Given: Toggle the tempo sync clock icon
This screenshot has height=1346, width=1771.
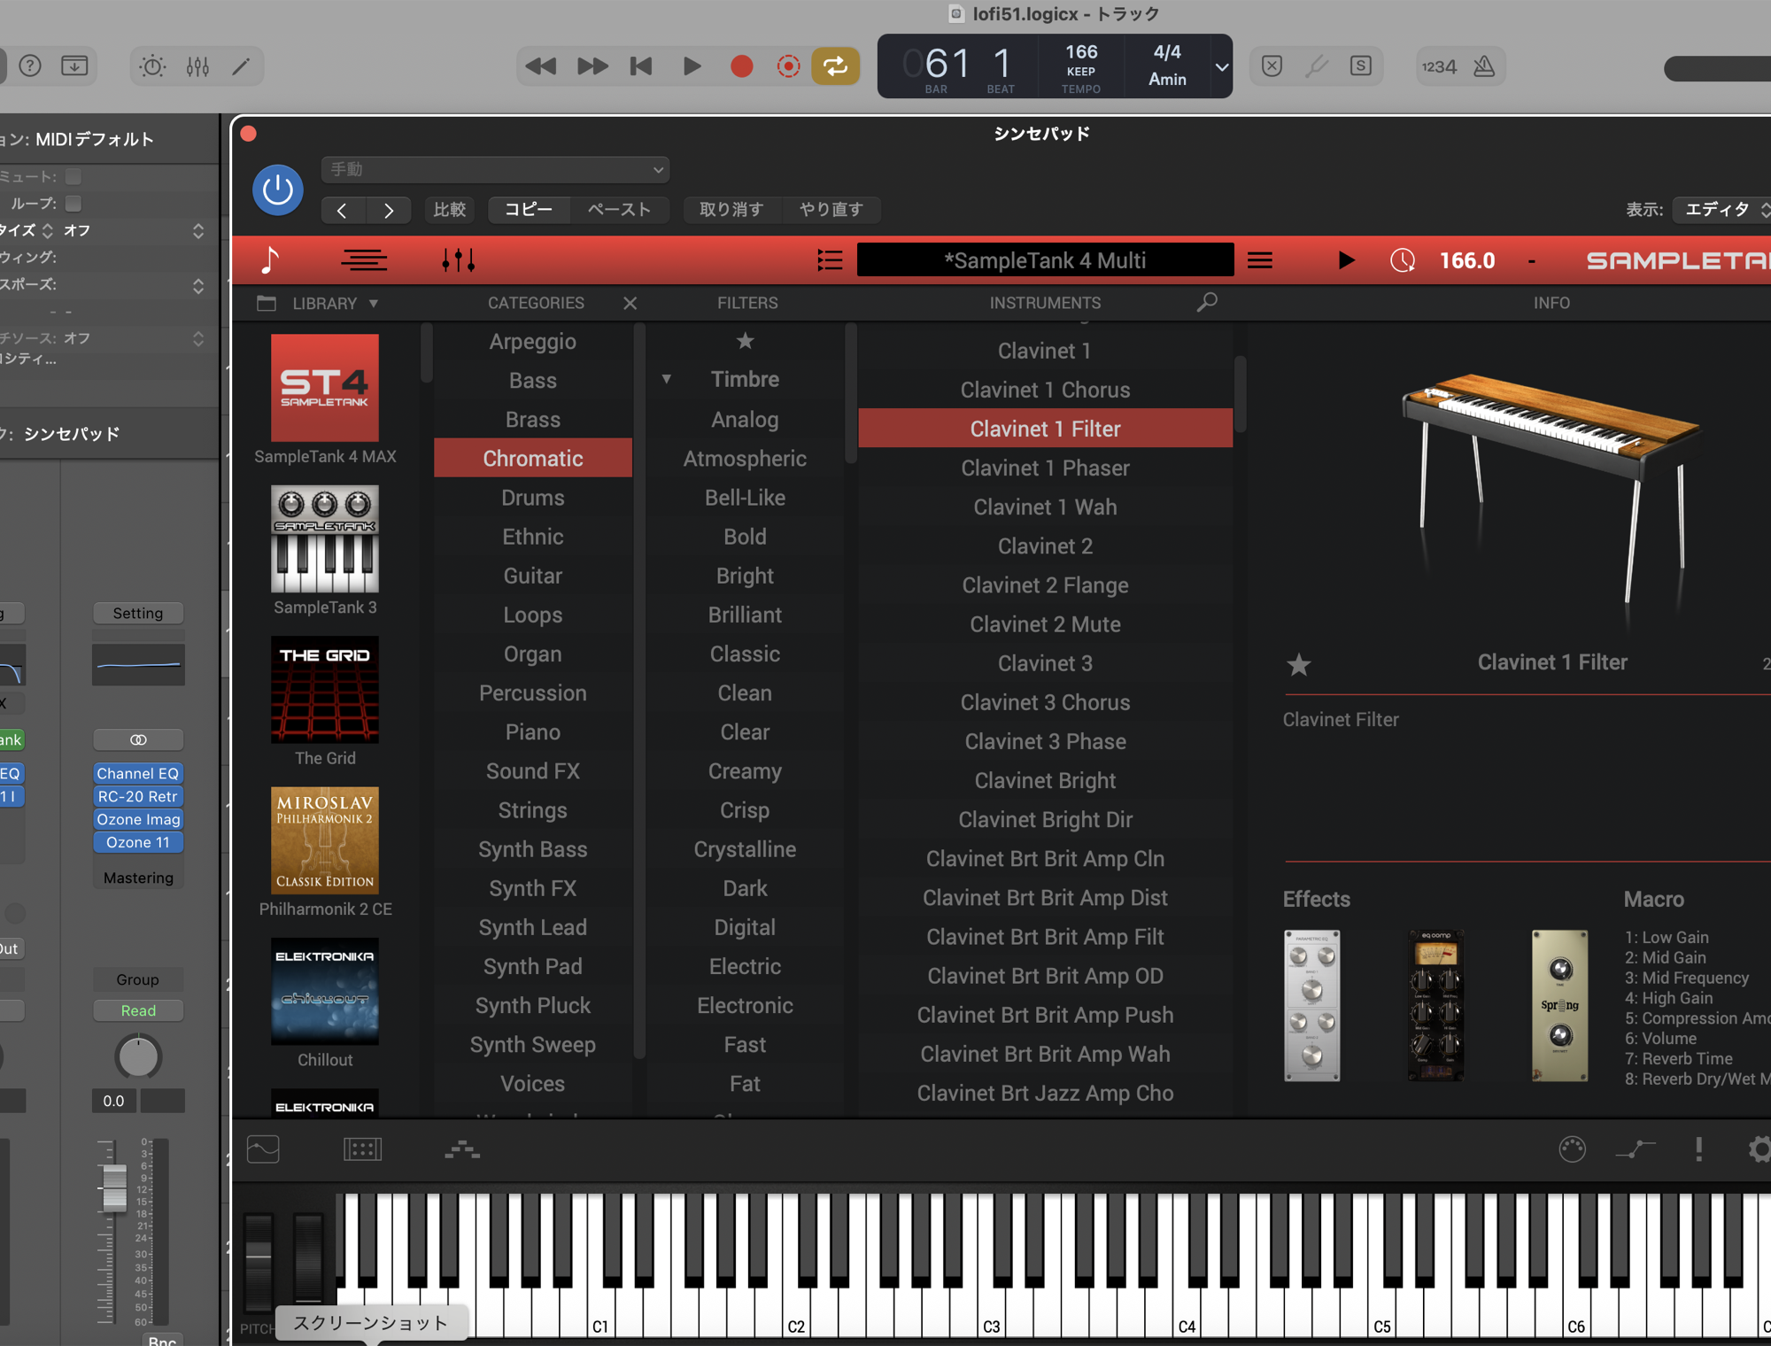Looking at the screenshot, I should [x=1403, y=260].
